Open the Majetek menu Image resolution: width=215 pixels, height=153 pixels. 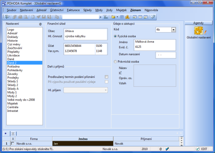(x=121, y=10)
